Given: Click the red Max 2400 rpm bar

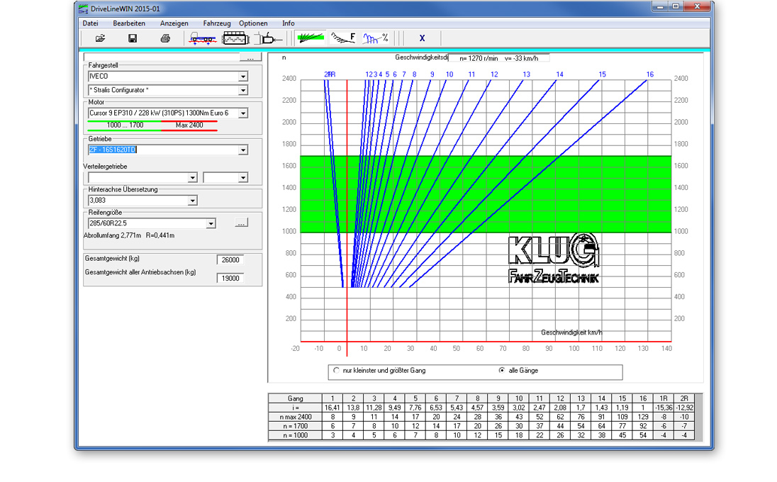Looking at the screenshot, I should tap(189, 125).
